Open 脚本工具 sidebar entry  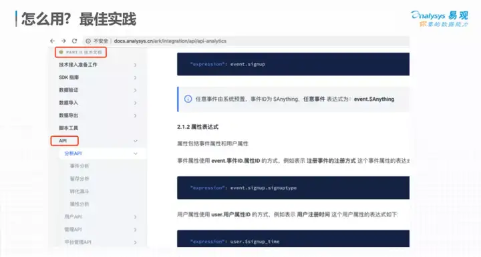(x=68, y=128)
